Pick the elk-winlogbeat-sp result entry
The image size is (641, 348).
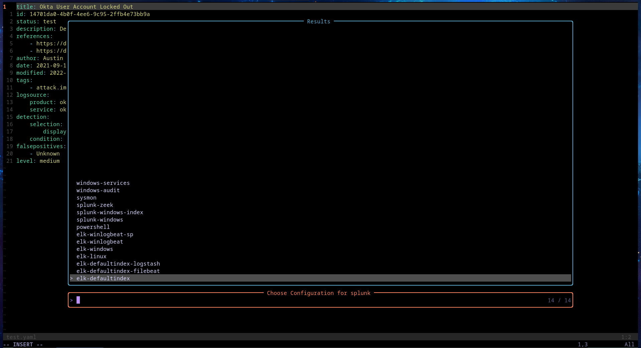pyautogui.click(x=105, y=234)
